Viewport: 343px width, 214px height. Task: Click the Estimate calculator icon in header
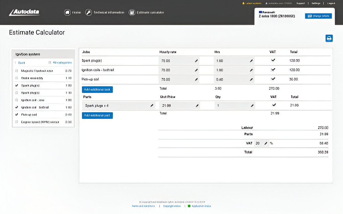pyautogui.click(x=132, y=12)
